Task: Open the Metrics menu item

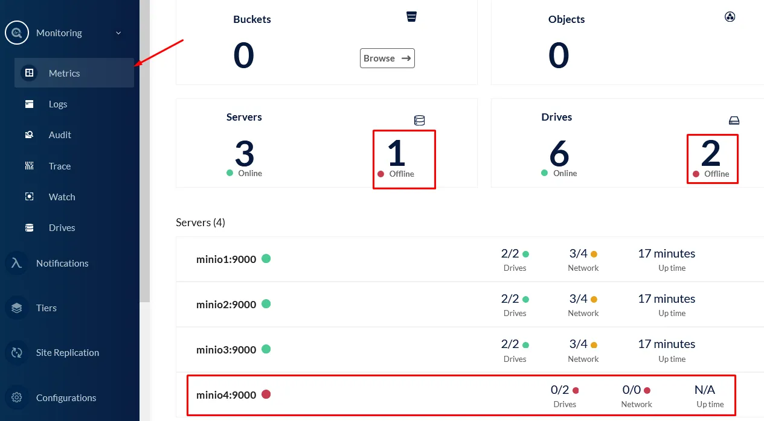Action: click(x=64, y=73)
